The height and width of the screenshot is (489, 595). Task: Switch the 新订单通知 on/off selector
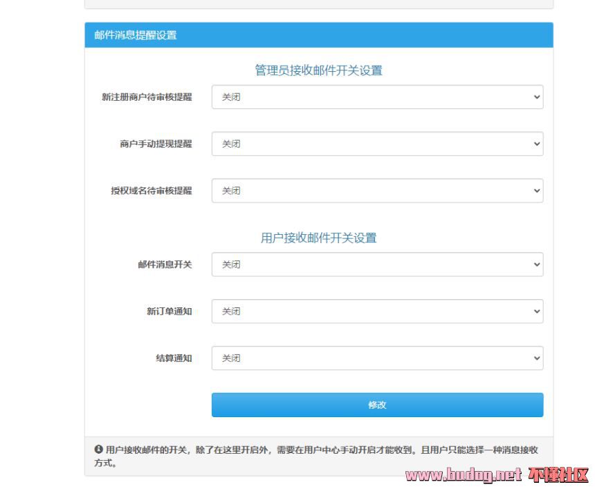(377, 311)
